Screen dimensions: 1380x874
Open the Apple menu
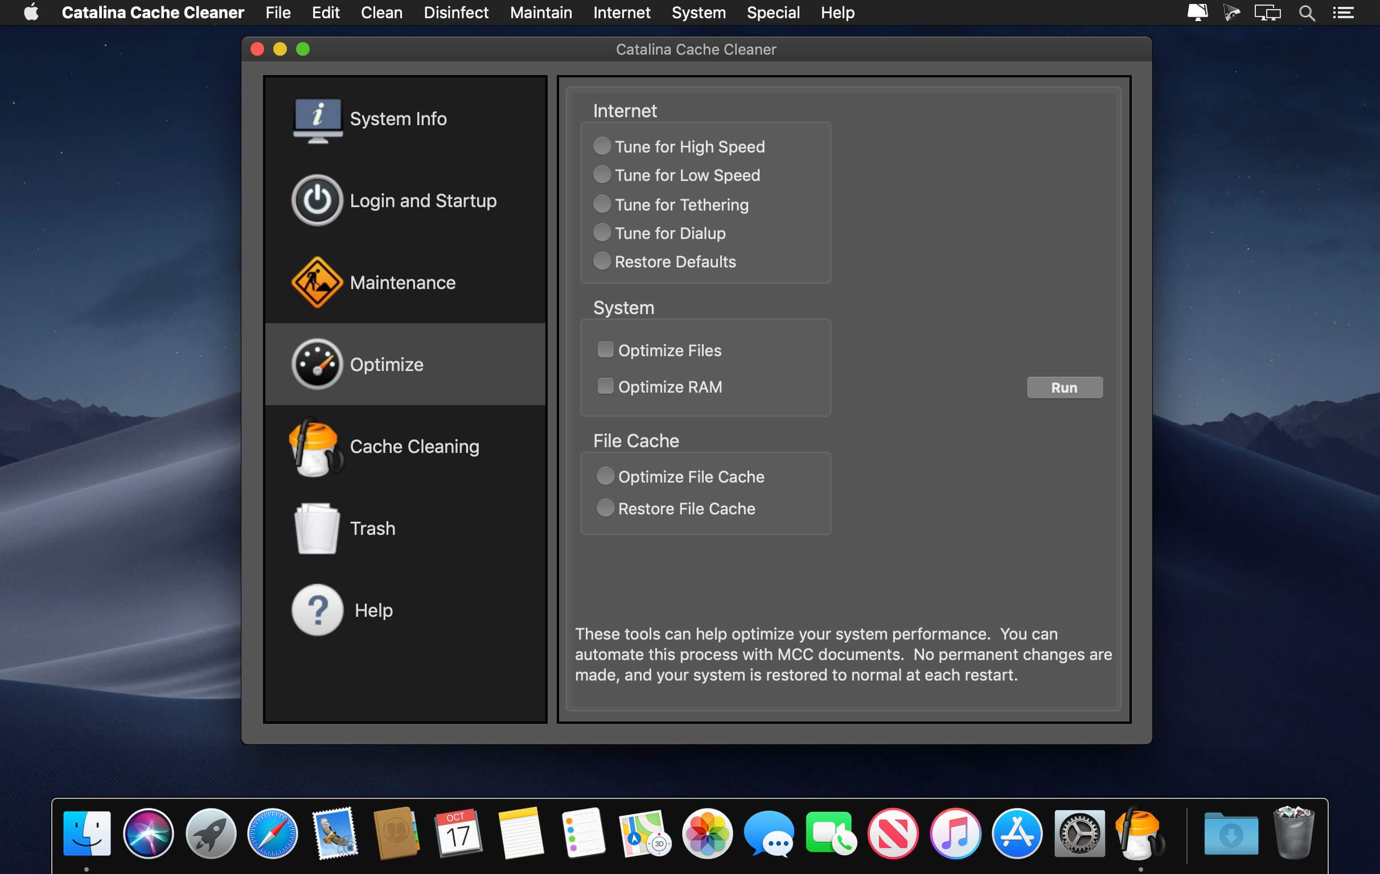[x=31, y=12]
